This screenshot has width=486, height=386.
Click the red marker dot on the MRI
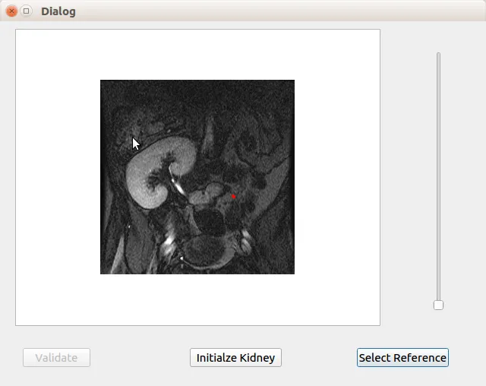coord(233,196)
